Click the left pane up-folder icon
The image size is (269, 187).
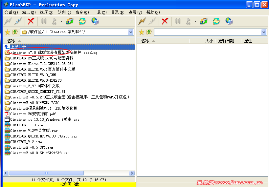pyautogui.click(x=15, y=32)
